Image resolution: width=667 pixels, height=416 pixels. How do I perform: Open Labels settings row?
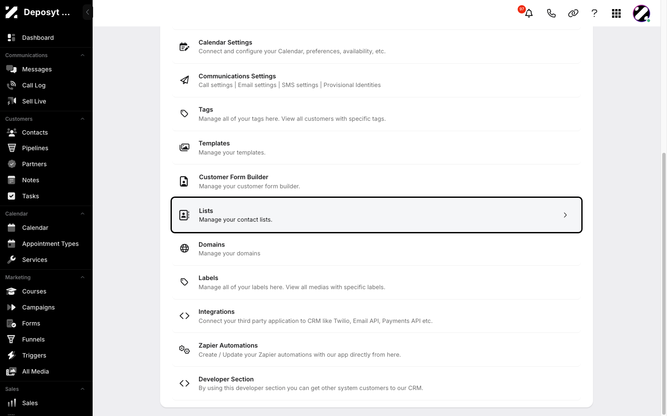click(376, 282)
